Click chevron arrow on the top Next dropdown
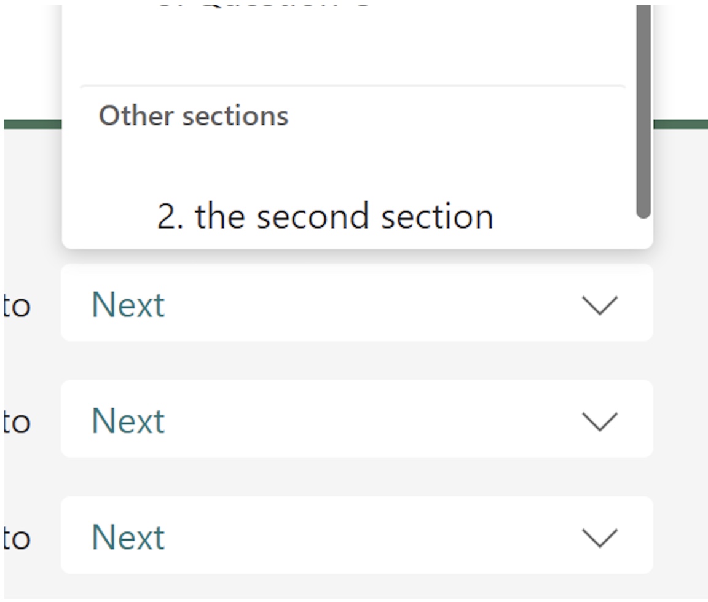The image size is (708, 602). pos(599,305)
